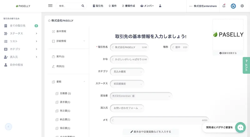This screenshot has width=250, height=137.
Task: Click the search magnifier icon
Action: (83, 6)
